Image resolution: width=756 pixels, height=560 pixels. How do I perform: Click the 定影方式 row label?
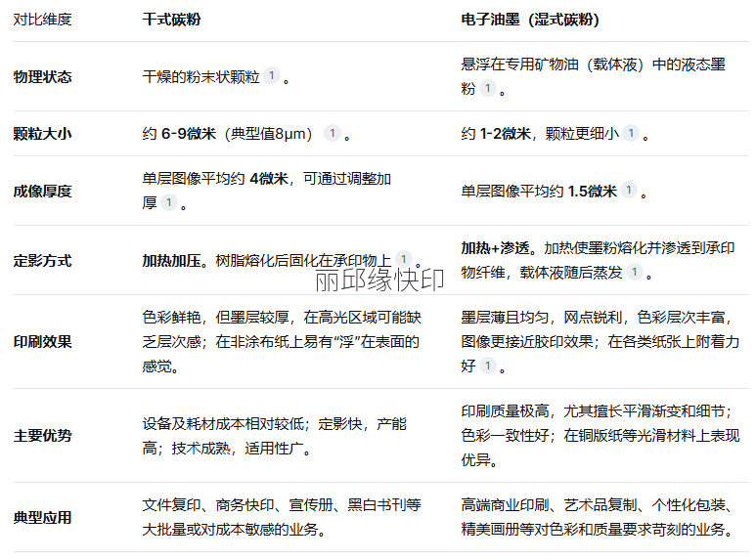[42, 261]
